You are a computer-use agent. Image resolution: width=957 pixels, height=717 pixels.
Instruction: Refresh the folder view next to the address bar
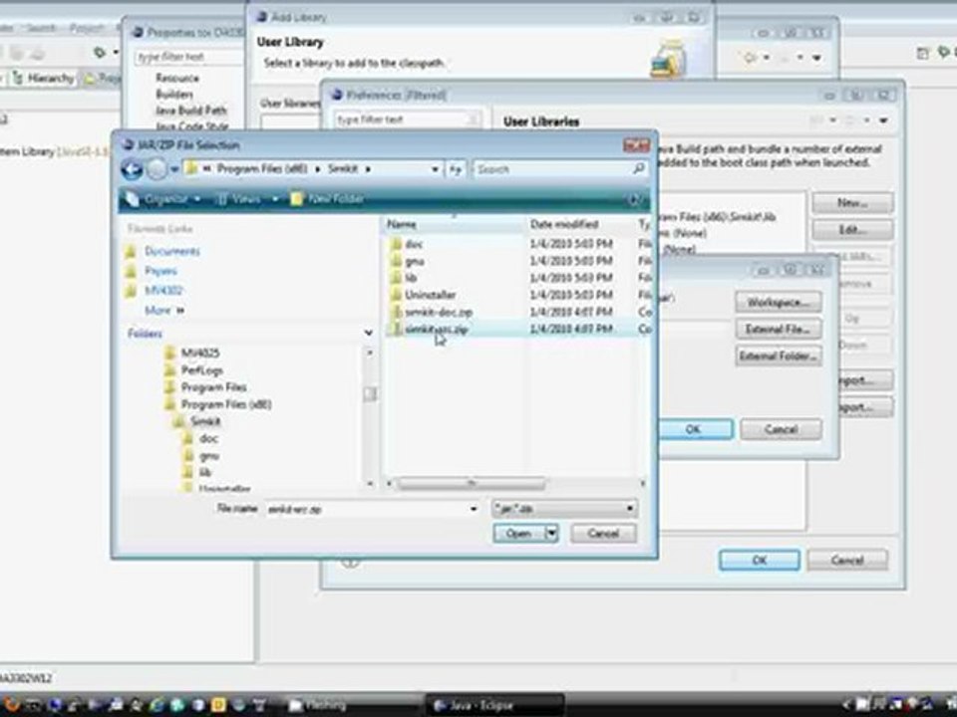(x=455, y=169)
